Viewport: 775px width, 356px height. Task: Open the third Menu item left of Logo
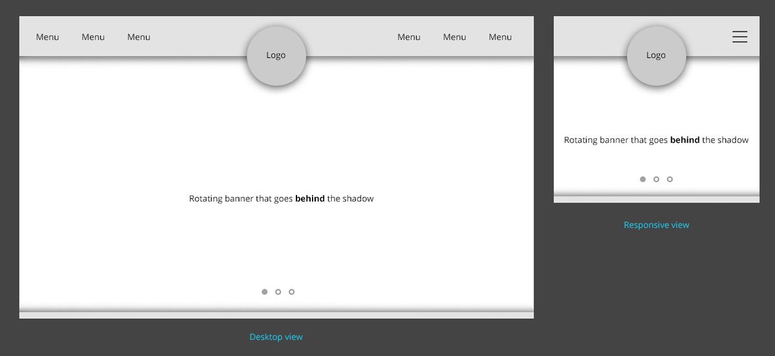(139, 37)
